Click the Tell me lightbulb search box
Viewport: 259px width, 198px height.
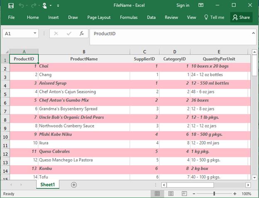[214, 17]
